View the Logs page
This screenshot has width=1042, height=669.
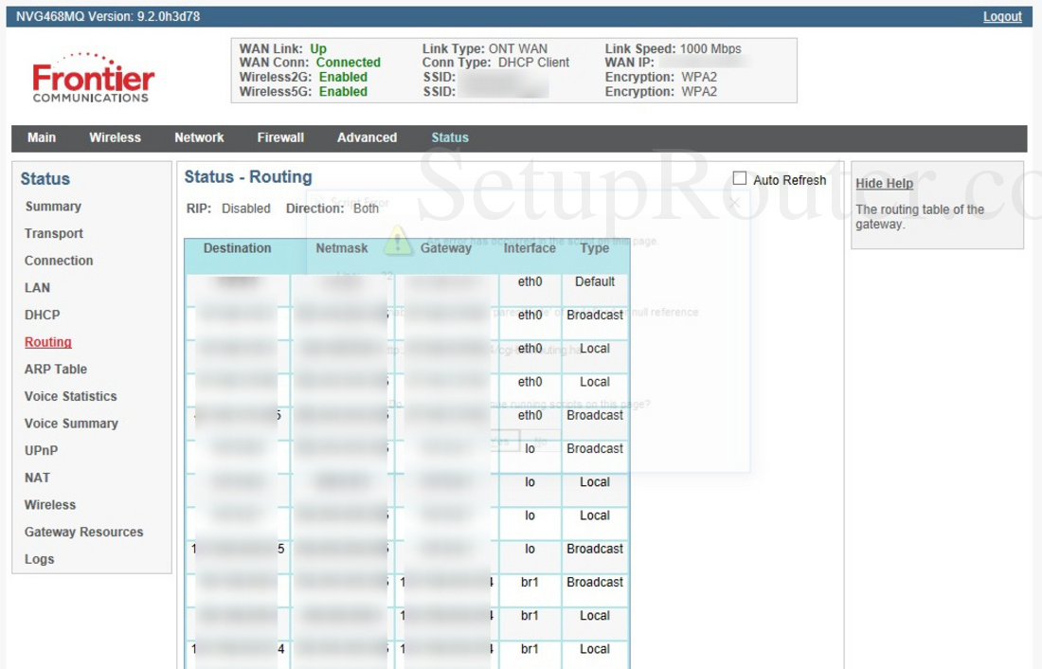40,559
